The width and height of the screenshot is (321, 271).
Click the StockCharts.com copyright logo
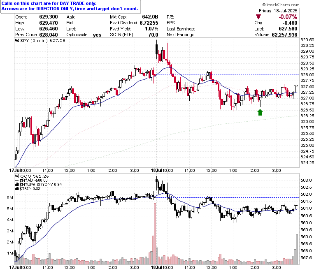pyautogui.click(x=264, y=5)
